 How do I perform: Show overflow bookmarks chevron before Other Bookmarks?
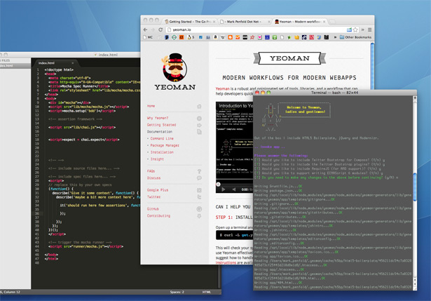click(335, 37)
